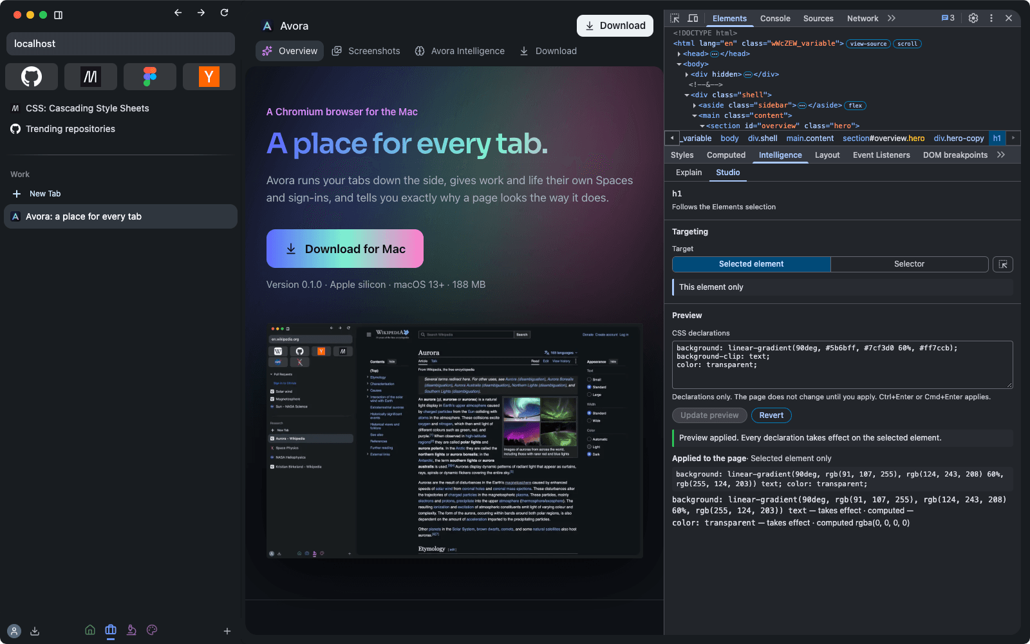
Task: Open DevTools three-dot menu
Action: click(991, 18)
